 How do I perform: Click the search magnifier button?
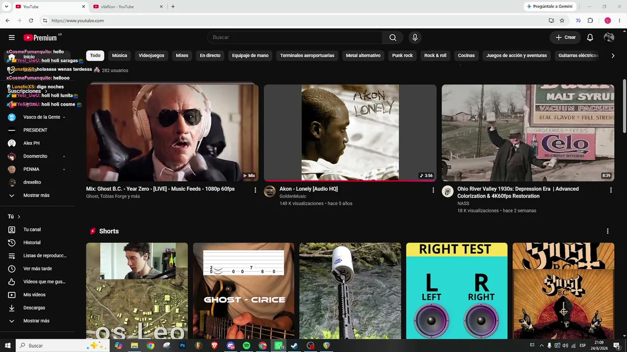coord(393,38)
